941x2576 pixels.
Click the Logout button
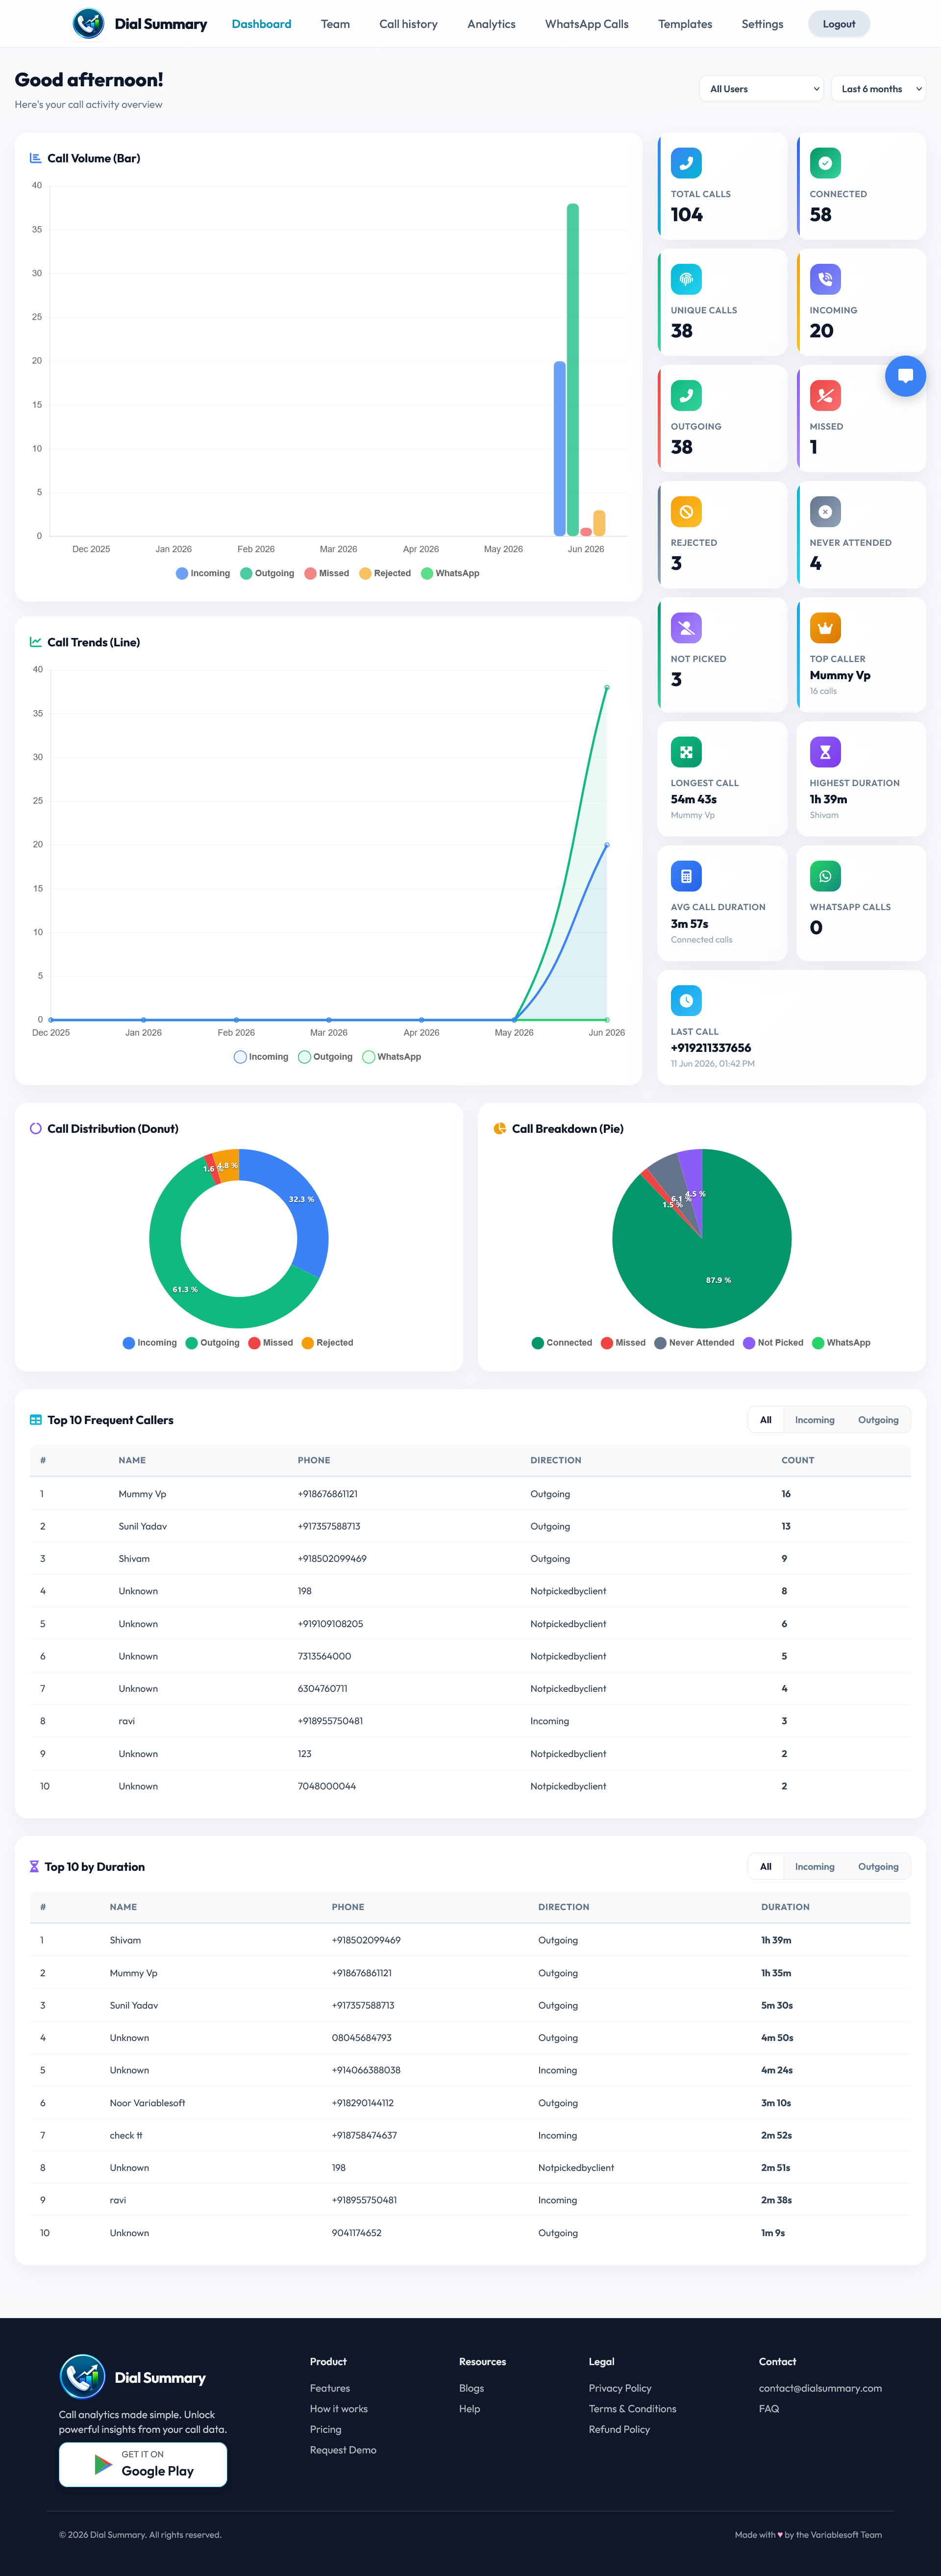click(839, 24)
